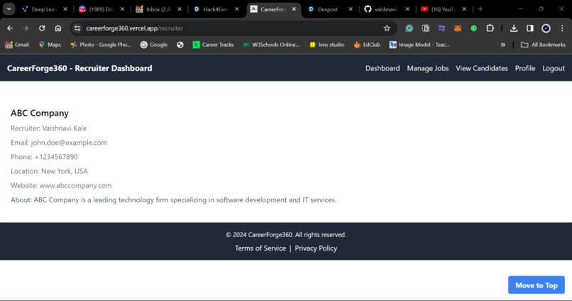Open the Terms of Service link
The image size is (572, 301).
pos(260,248)
